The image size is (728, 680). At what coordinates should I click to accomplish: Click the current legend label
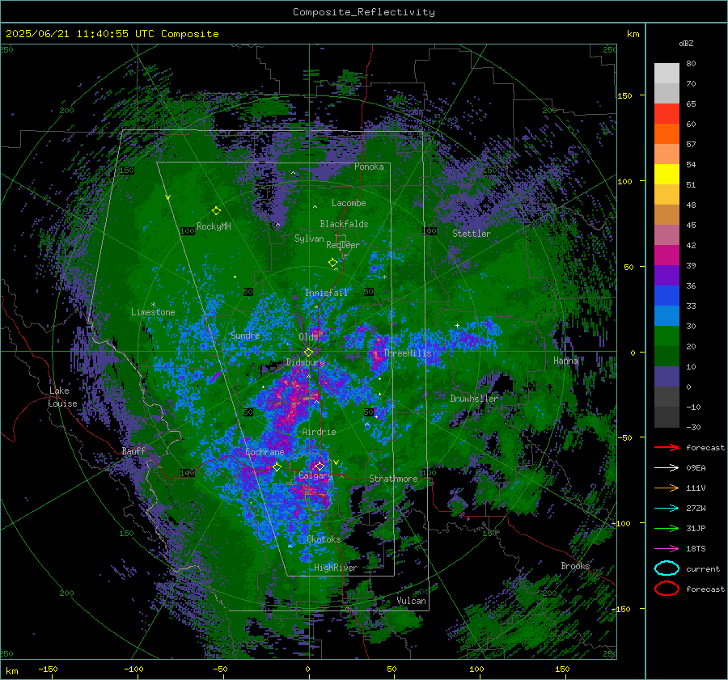[x=703, y=568]
